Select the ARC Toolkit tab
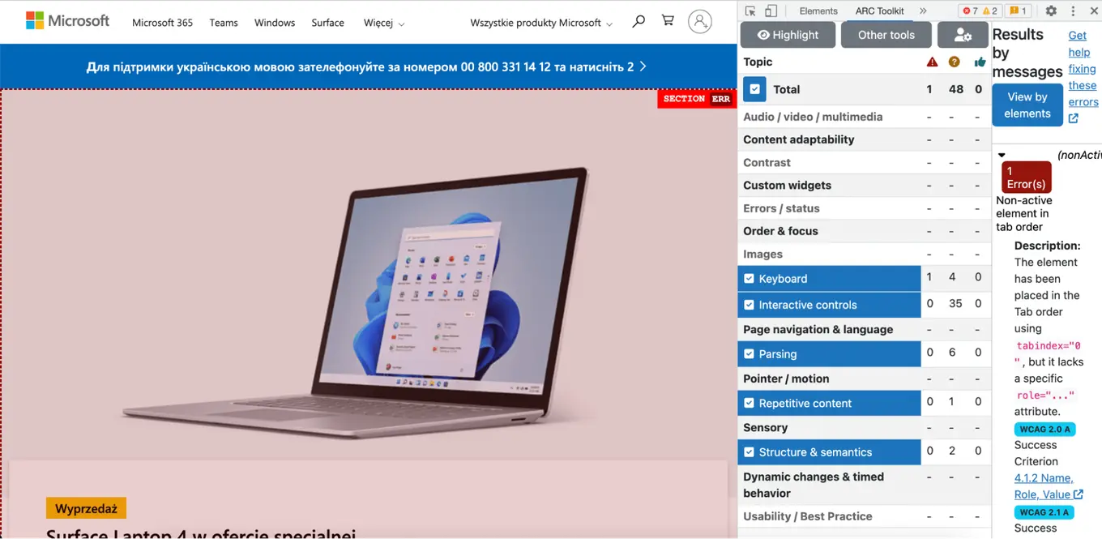Image resolution: width=1102 pixels, height=539 pixels. tap(879, 11)
